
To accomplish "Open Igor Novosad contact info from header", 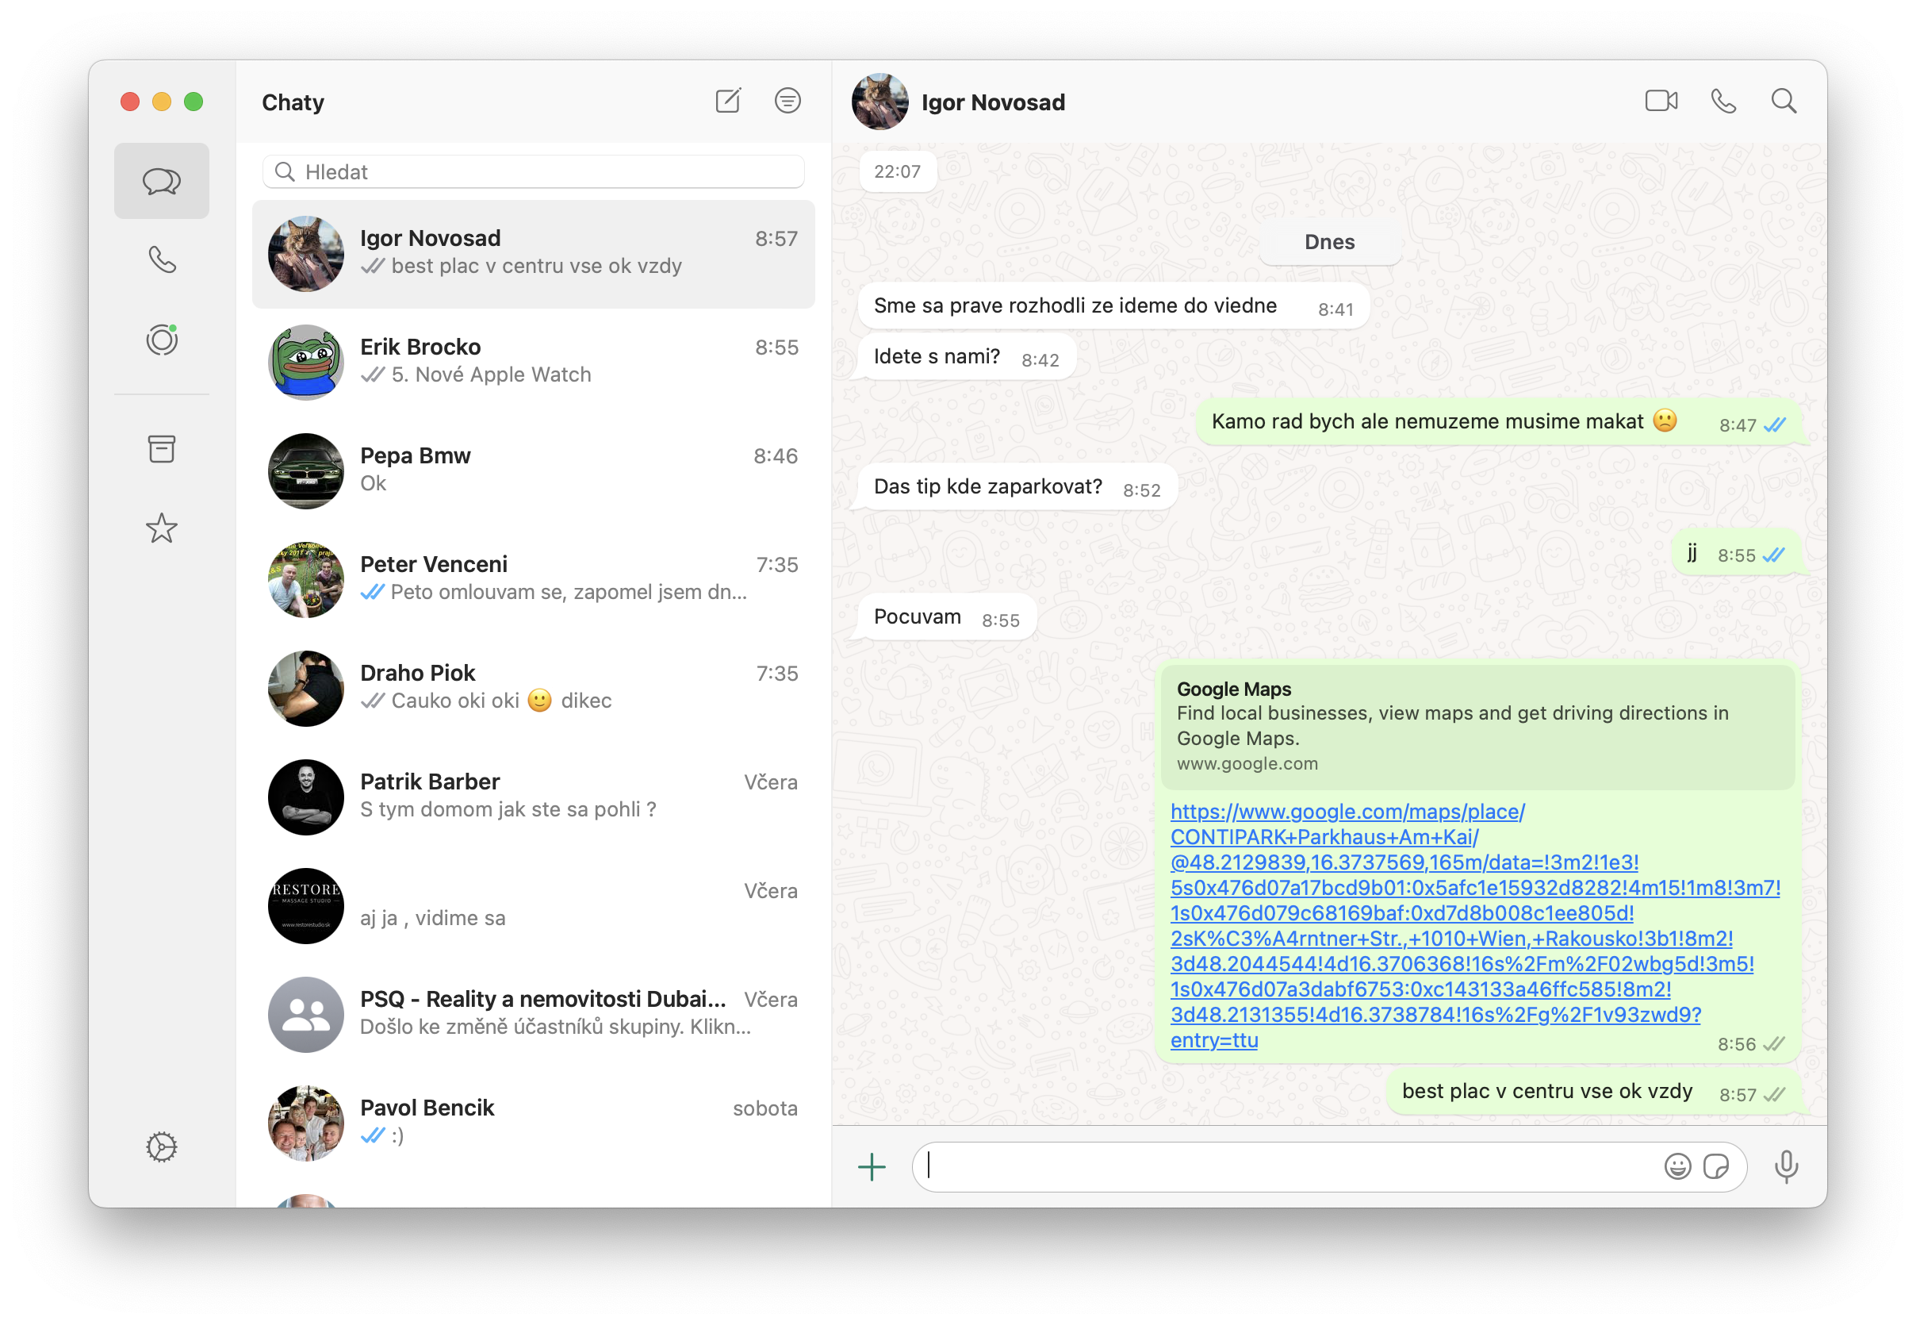I will click(992, 102).
